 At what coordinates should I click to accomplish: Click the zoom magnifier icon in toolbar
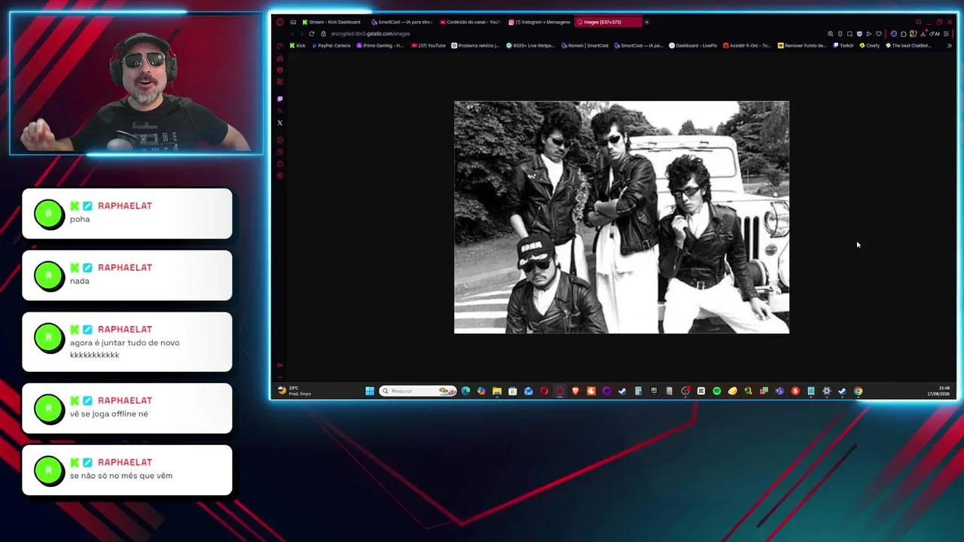(831, 34)
